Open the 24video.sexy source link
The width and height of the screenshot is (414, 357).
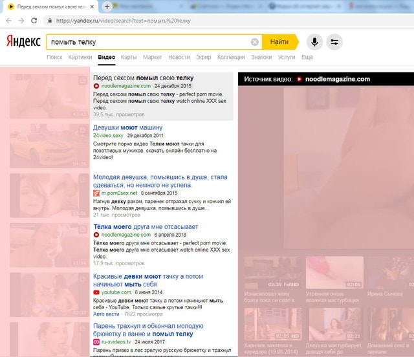108,135
